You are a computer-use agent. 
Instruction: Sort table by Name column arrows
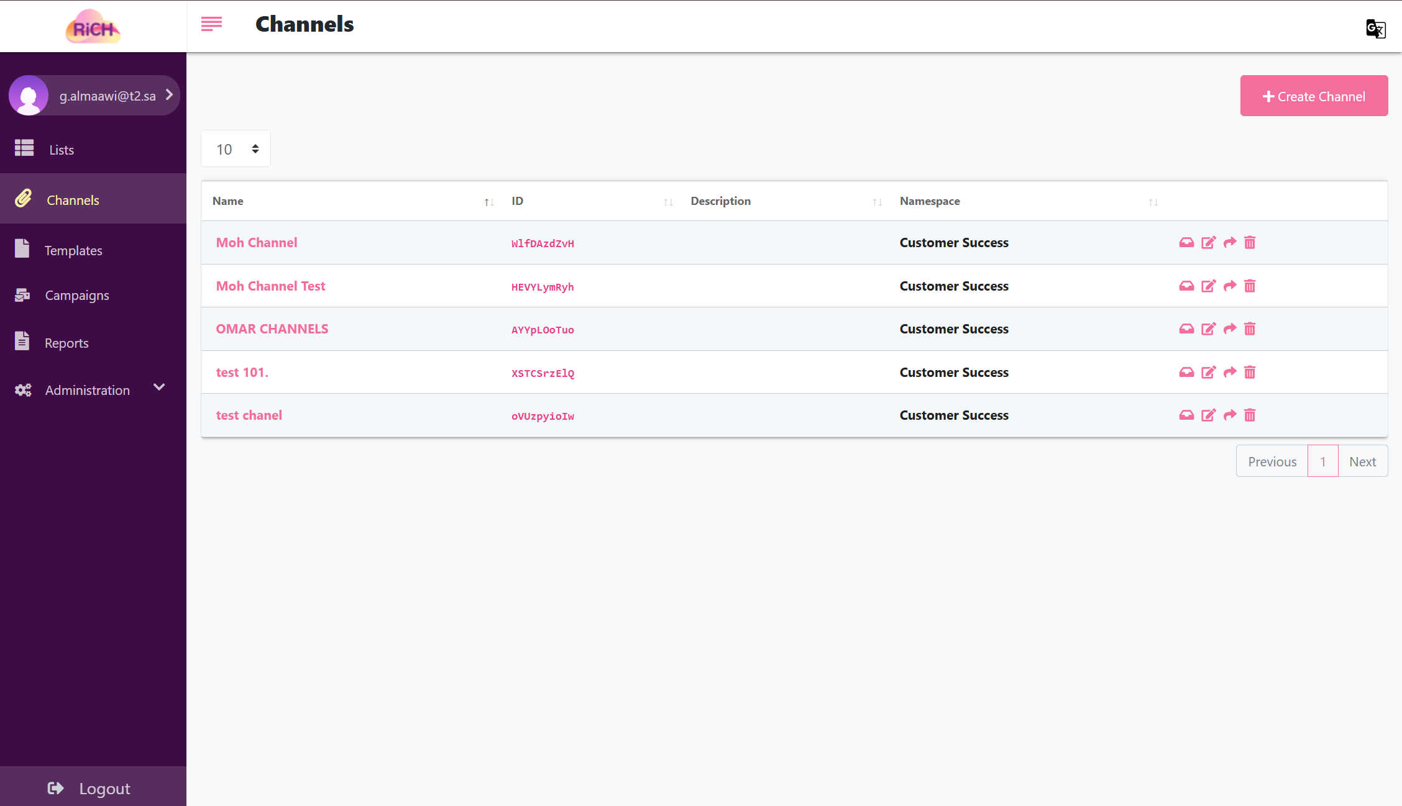[489, 202]
